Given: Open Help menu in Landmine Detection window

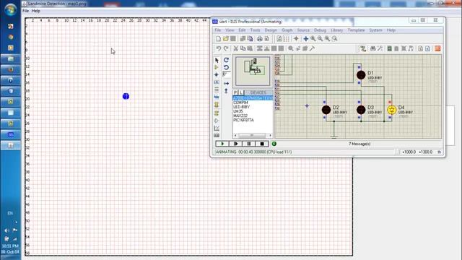Looking at the screenshot, I should click(x=35, y=11).
